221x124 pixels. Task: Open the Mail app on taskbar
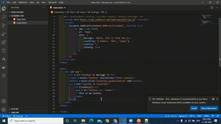coord(99,121)
